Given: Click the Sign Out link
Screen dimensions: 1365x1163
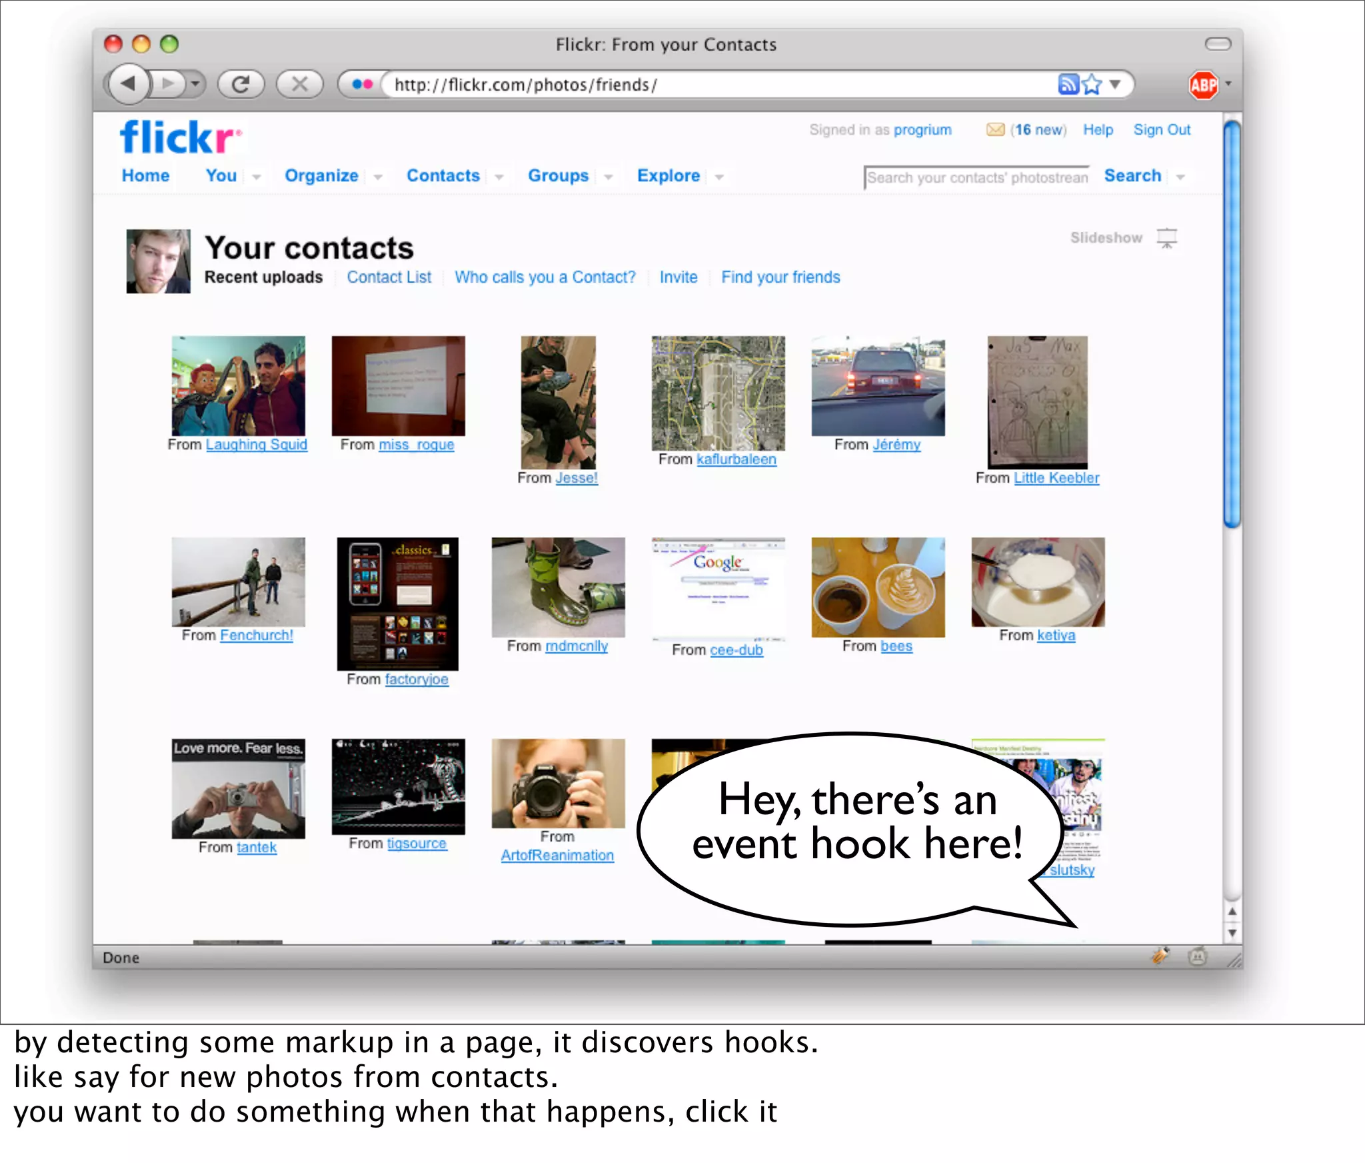Looking at the screenshot, I should [1161, 129].
